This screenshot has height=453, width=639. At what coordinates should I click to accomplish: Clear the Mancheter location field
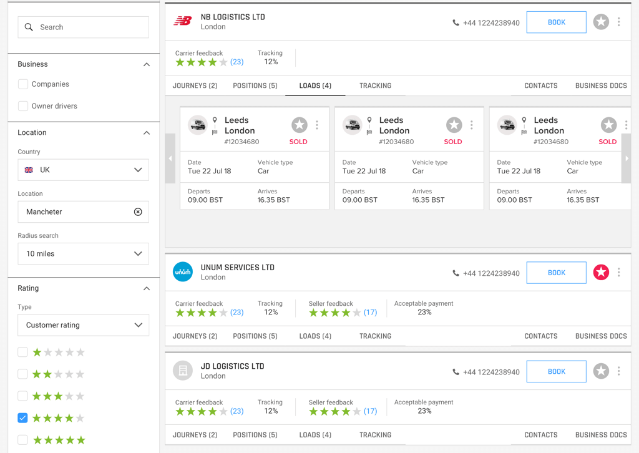tap(138, 212)
